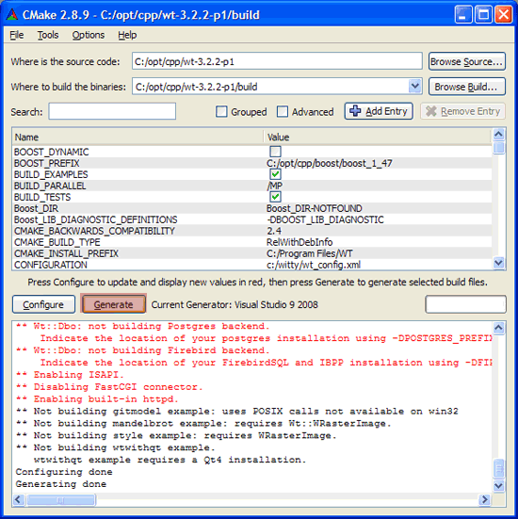Select Boost_LIB_DIAGNOSTIC_DEFINITIONS row name
The height and width of the screenshot is (519, 518).
pos(96,219)
